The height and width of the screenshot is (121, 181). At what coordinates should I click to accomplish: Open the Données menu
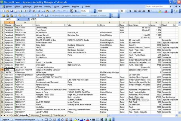click(66, 7)
